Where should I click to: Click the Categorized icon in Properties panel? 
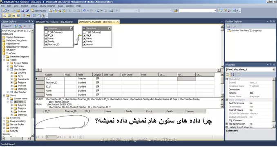click(x=228, y=75)
